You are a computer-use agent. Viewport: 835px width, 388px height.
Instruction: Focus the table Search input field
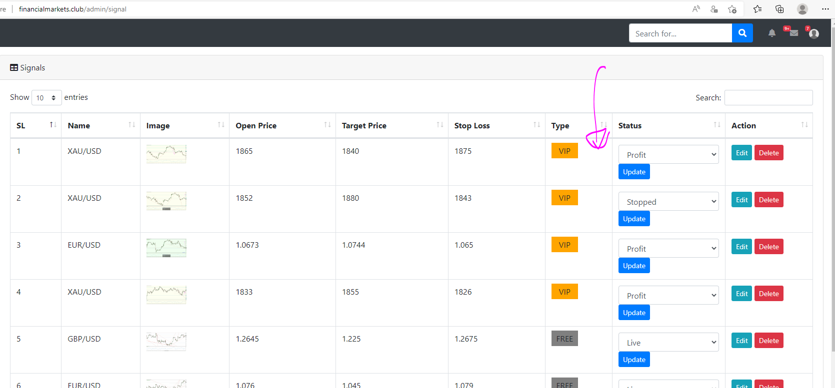[768, 98]
